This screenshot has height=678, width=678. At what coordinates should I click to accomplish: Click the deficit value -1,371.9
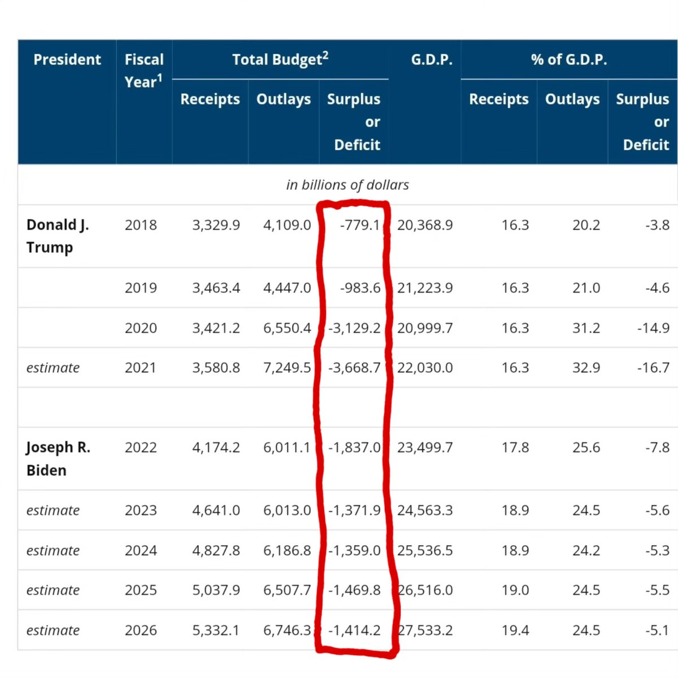(354, 510)
